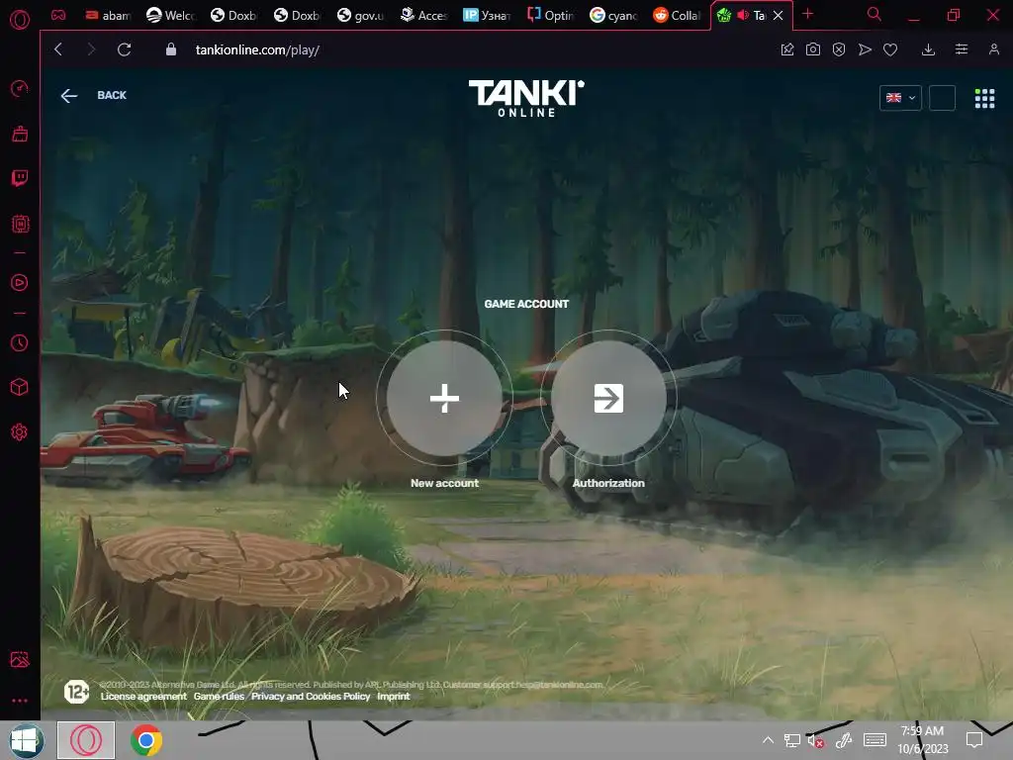
Task: Open Game rules link
Action: point(219,696)
